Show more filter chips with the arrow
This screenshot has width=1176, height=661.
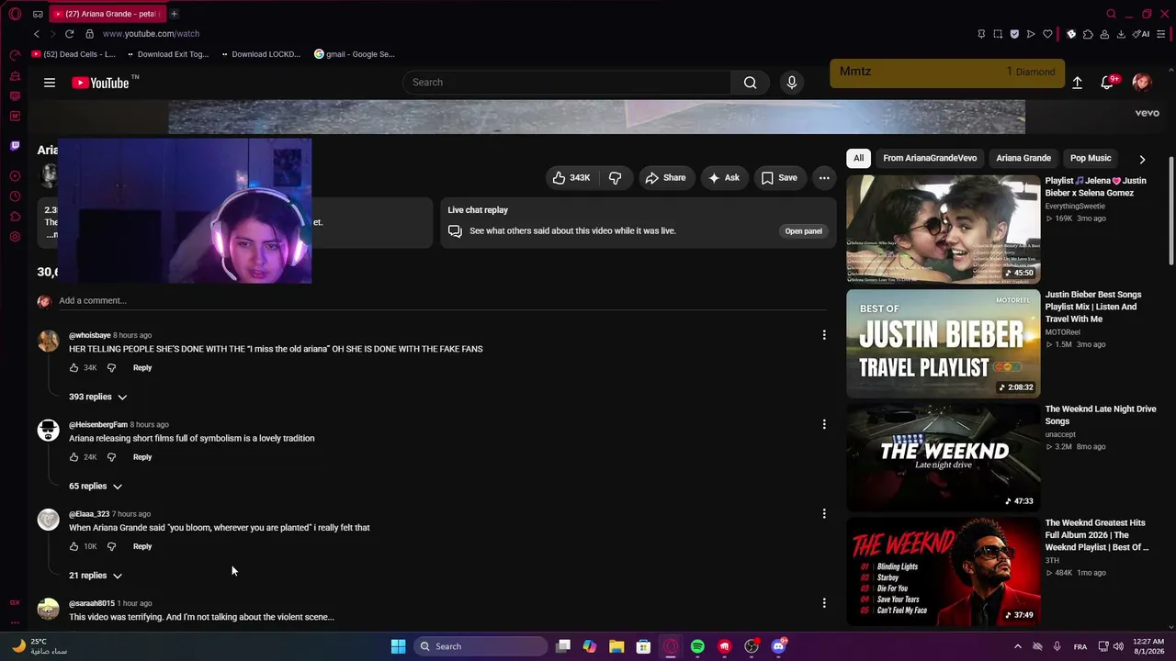click(1142, 159)
